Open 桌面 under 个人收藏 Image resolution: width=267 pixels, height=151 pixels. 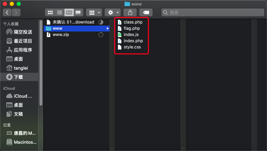pos(19,59)
